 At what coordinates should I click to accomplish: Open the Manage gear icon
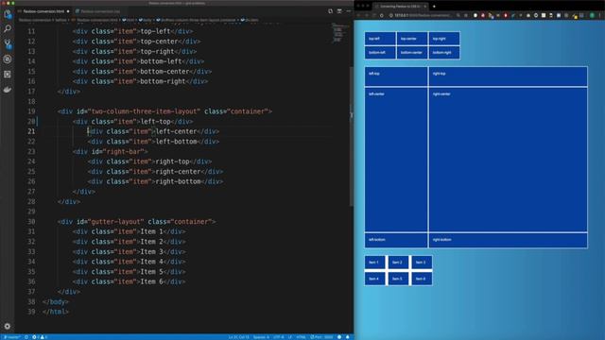pyautogui.click(x=8, y=326)
